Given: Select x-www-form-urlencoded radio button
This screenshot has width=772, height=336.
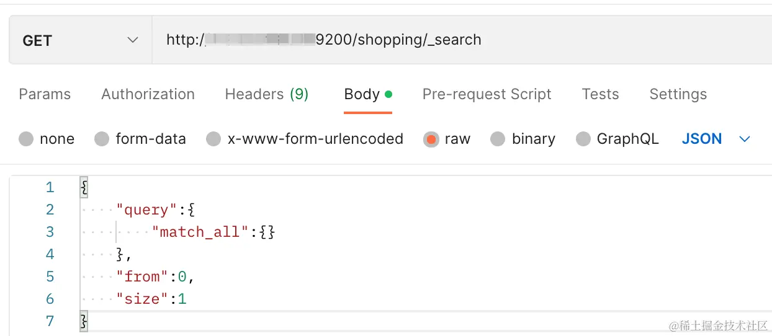Looking at the screenshot, I should point(213,139).
